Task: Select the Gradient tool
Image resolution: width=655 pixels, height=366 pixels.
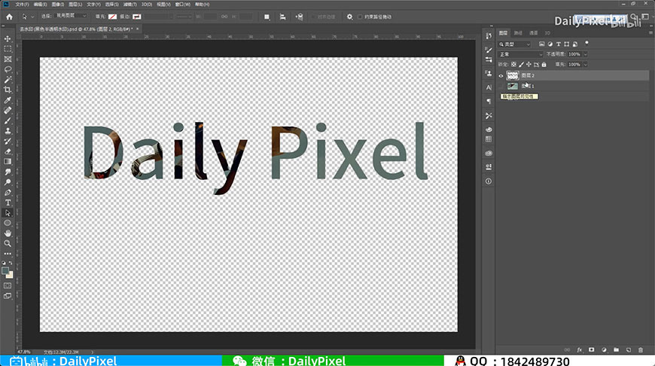Action: (x=8, y=161)
